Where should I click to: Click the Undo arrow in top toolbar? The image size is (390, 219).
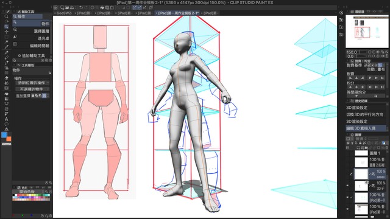pos(81,8)
